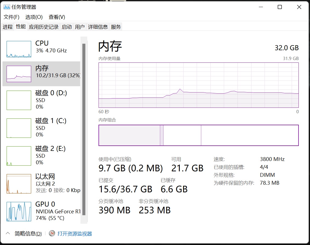Switch to the 应用历史记录 tab
Image resolution: width=310 pixels, height=245 pixels.
tap(44, 27)
